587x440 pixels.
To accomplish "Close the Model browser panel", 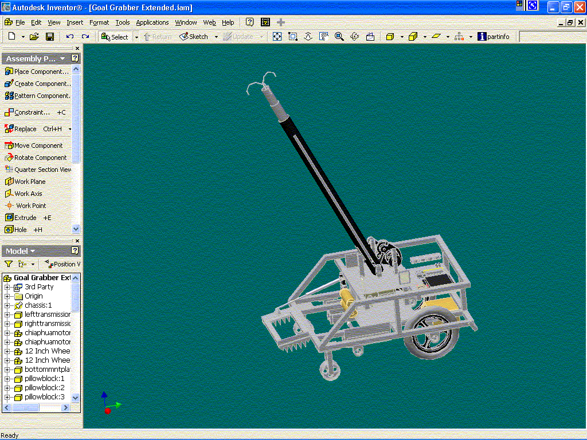I will (77, 241).
